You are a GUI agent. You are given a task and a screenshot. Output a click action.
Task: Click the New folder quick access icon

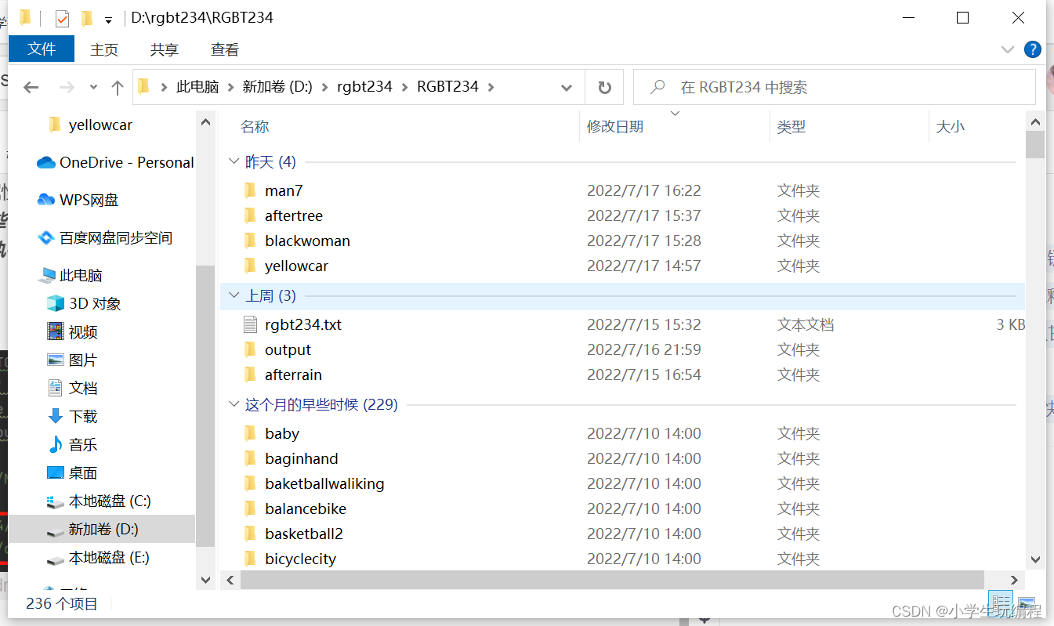(x=86, y=17)
